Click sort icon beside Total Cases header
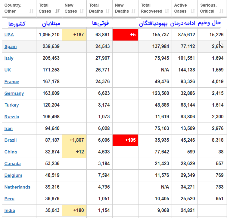Viewport: 227px width, 218px height. [x=58, y=11]
